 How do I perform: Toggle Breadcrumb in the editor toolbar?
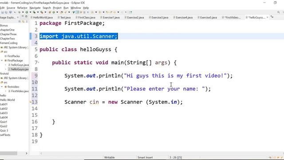pos(74,12)
